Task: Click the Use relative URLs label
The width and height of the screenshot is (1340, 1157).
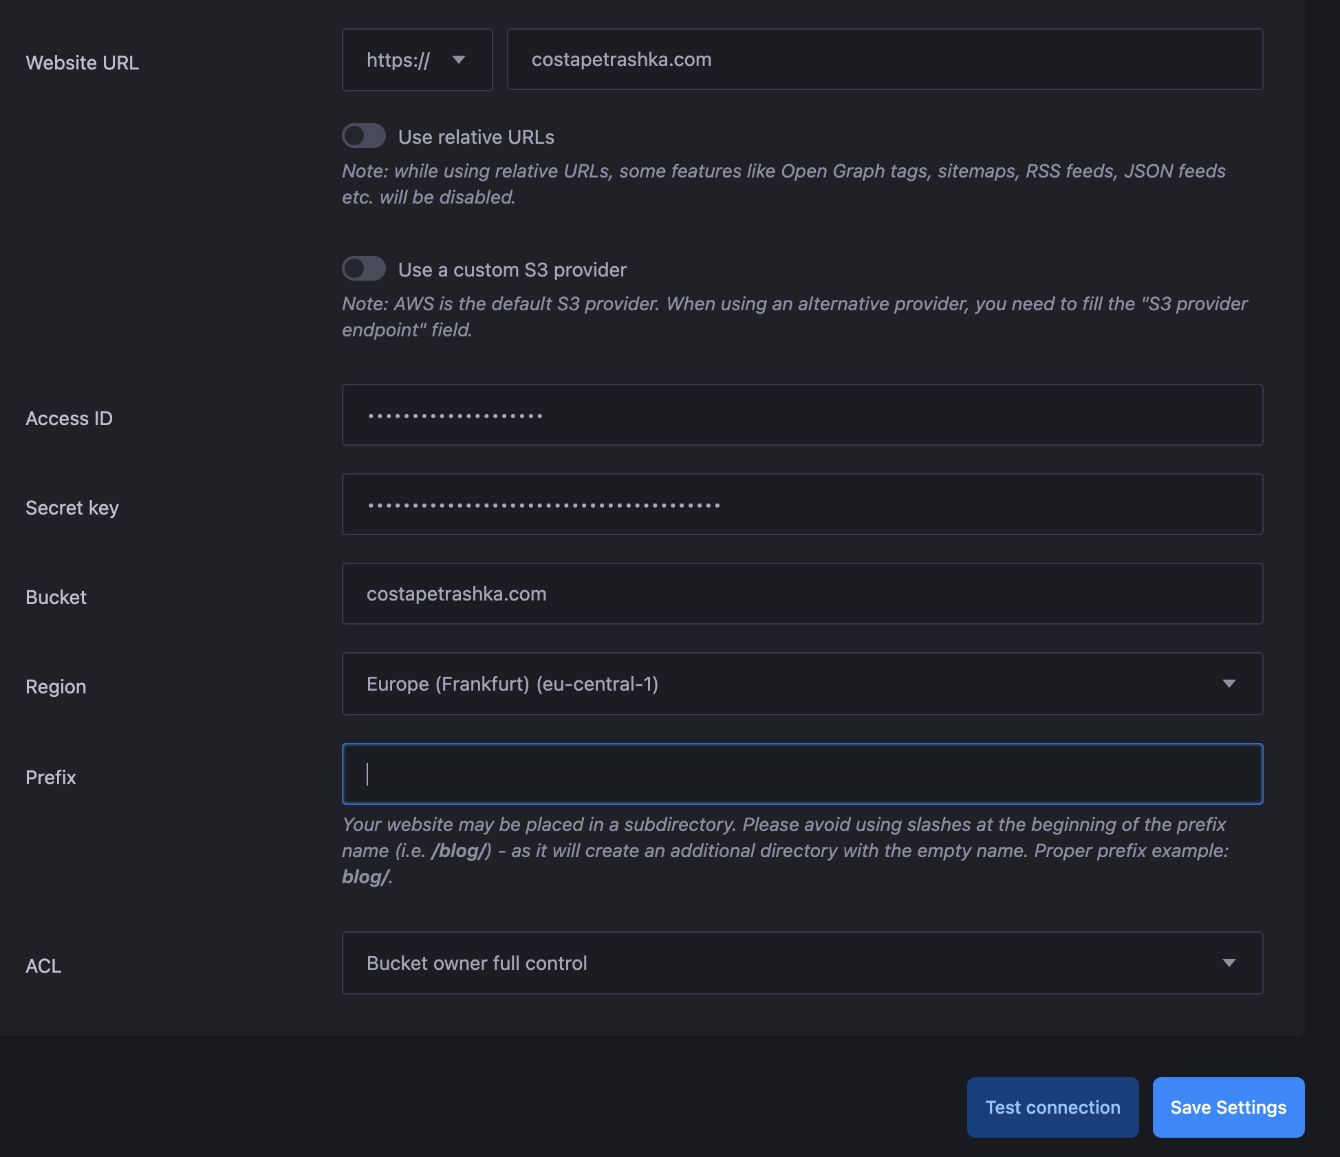Action: tap(476, 138)
